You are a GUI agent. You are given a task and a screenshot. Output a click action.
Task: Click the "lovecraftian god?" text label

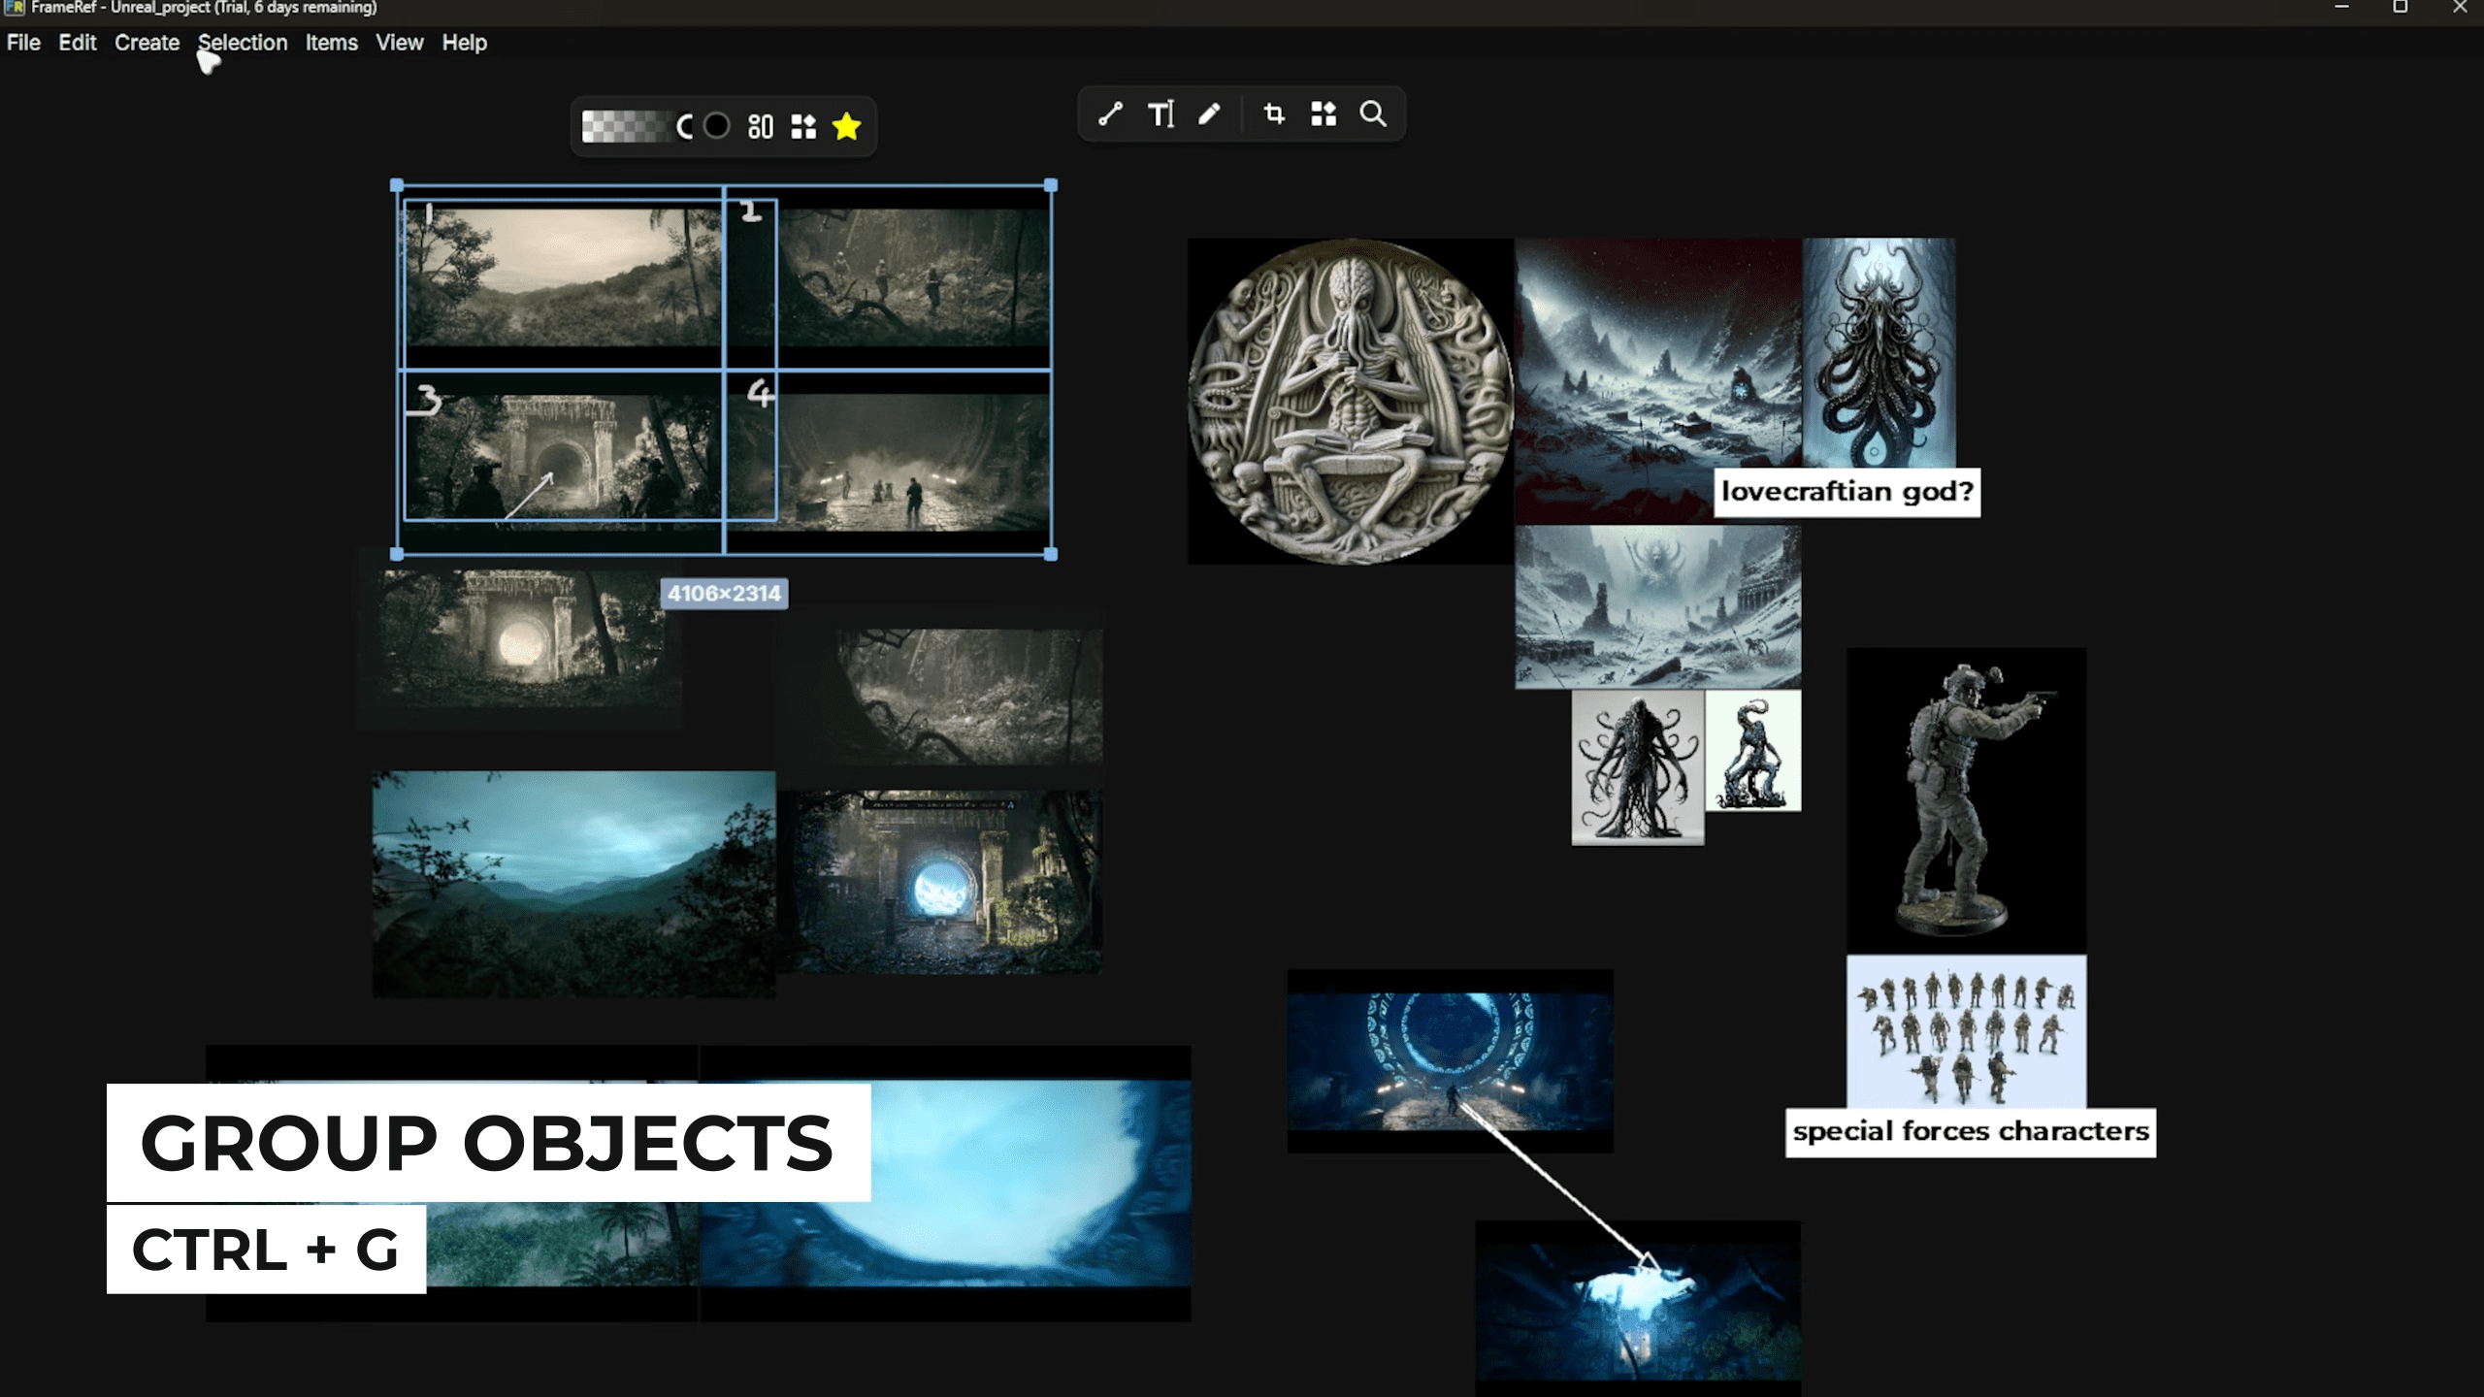click(1845, 492)
